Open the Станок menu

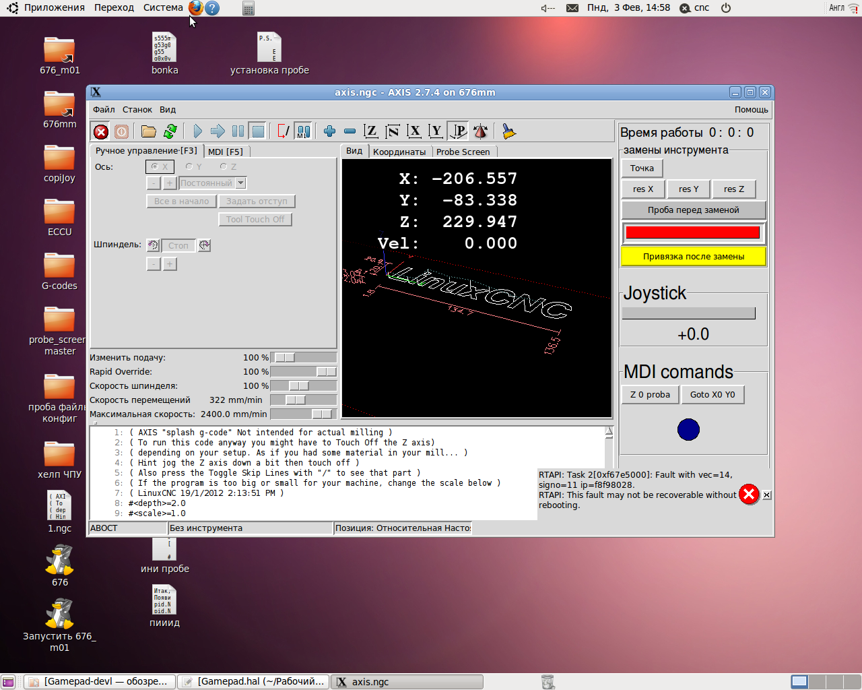point(137,110)
